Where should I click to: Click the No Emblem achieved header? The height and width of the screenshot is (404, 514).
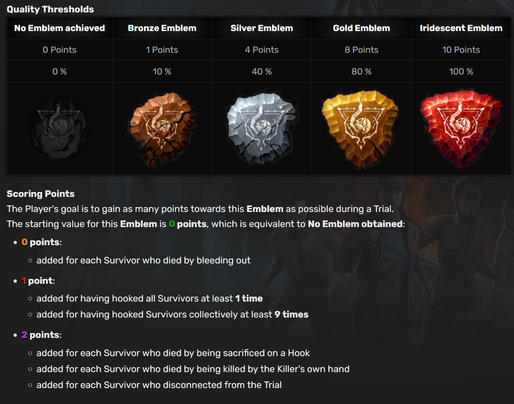[x=59, y=28]
